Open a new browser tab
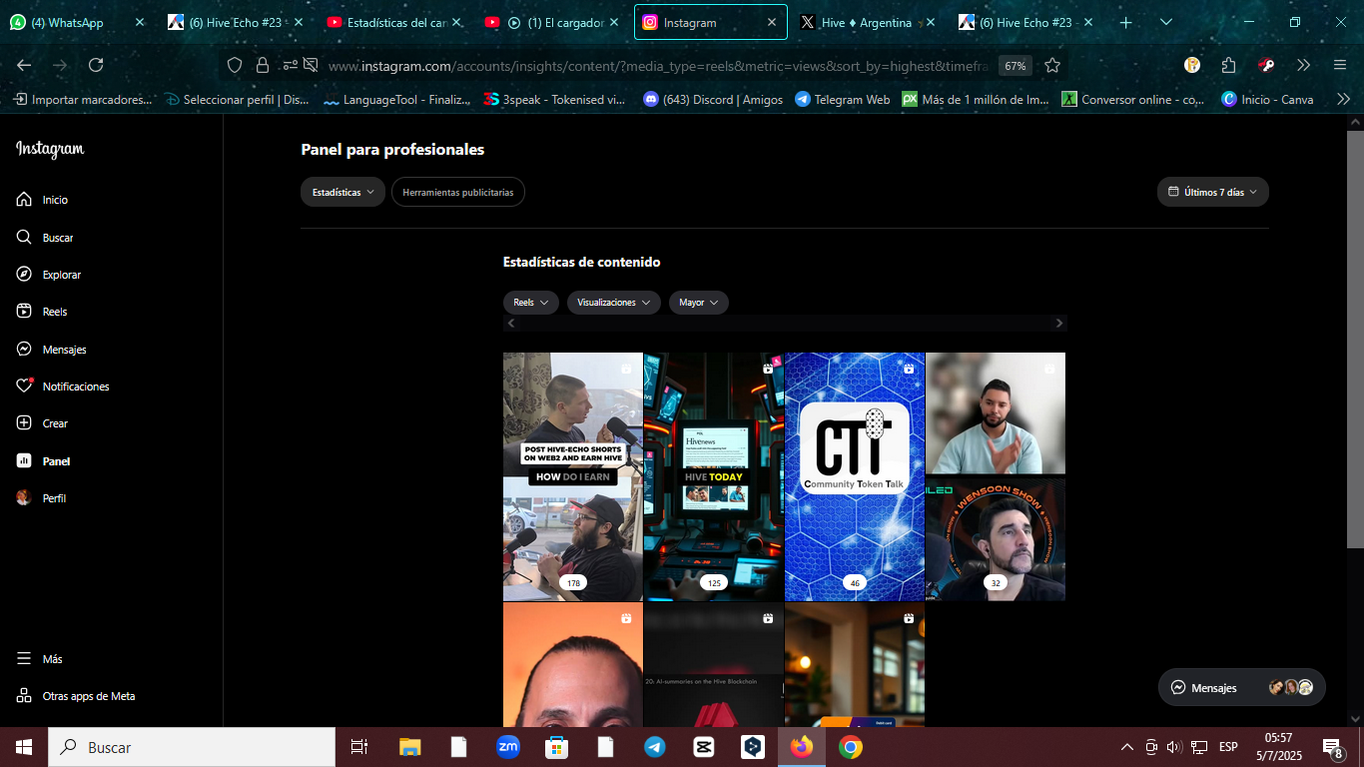 [1125, 22]
